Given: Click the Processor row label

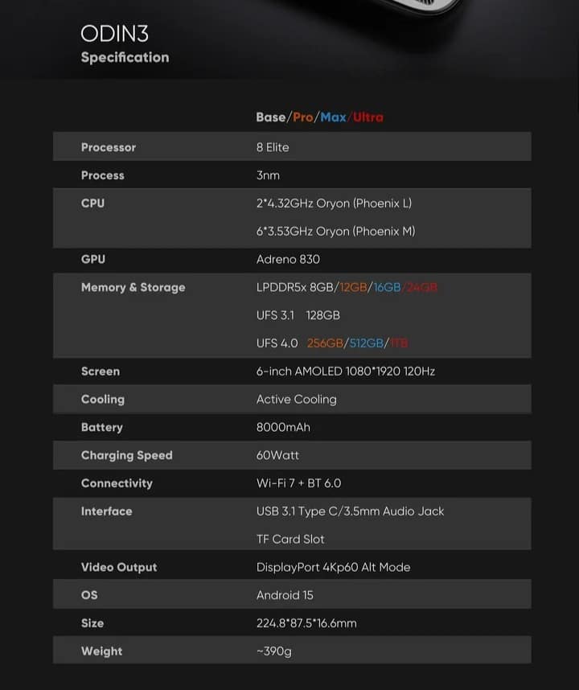Looking at the screenshot, I should (x=109, y=147).
